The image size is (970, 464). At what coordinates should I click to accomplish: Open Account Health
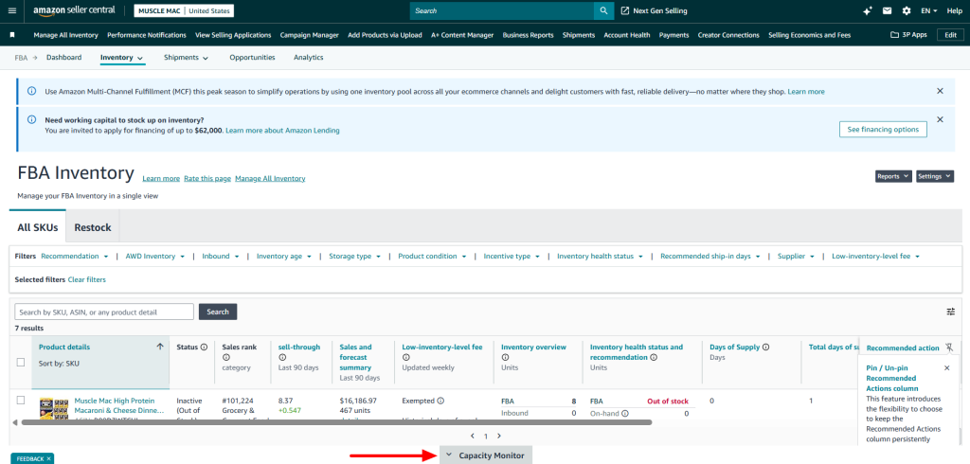pos(627,35)
